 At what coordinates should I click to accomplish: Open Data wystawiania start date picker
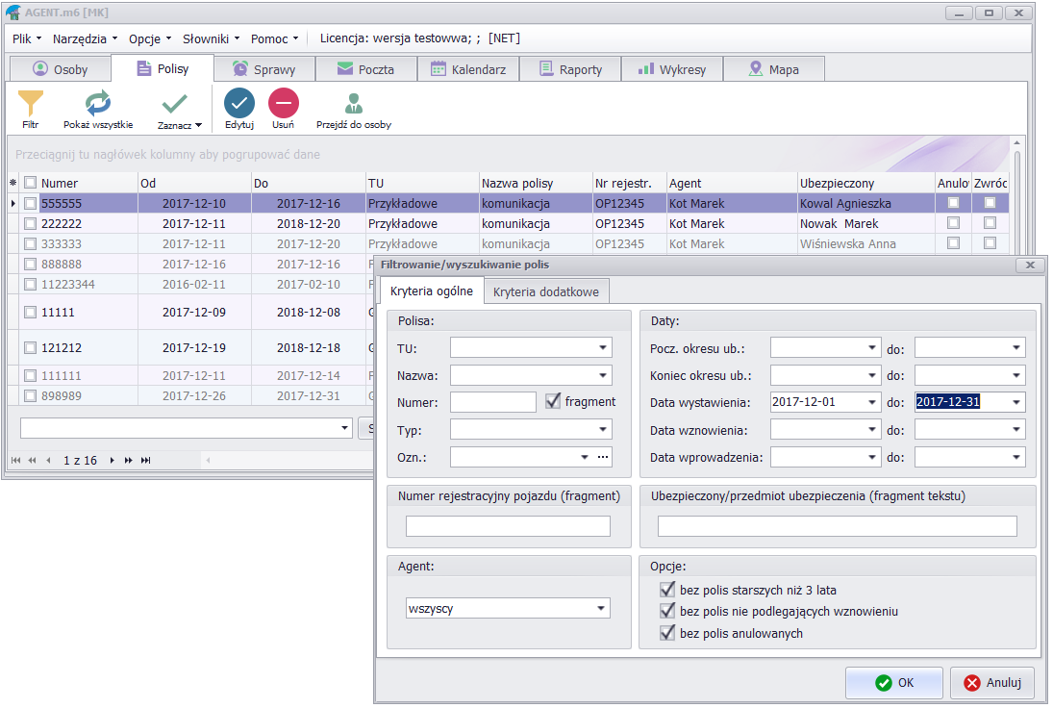pyautogui.click(x=871, y=402)
